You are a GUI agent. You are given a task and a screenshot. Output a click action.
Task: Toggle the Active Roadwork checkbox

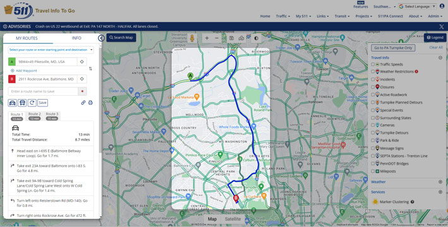373,95
